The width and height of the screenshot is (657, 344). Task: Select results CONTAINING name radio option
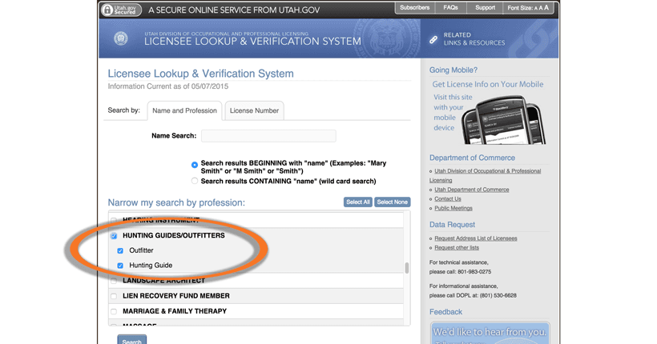pyautogui.click(x=195, y=182)
